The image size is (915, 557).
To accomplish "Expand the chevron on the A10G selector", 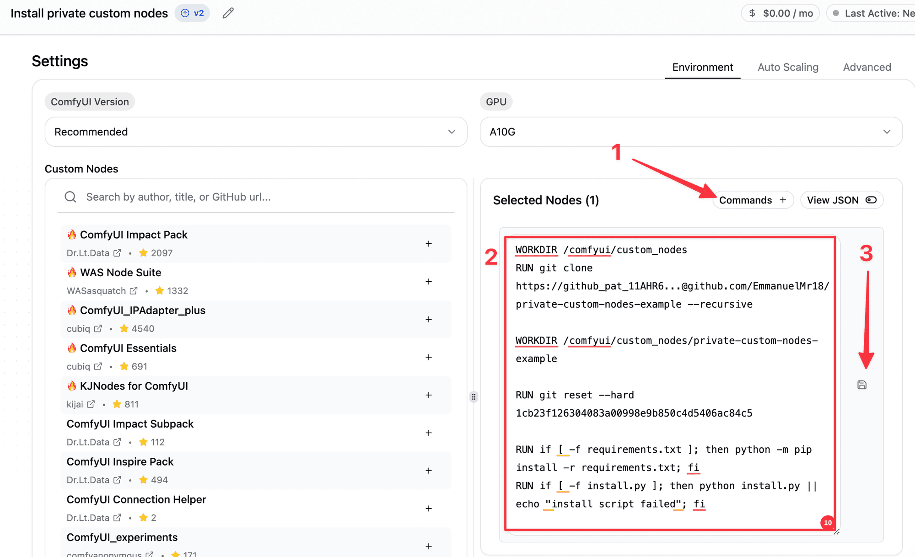I will [887, 132].
